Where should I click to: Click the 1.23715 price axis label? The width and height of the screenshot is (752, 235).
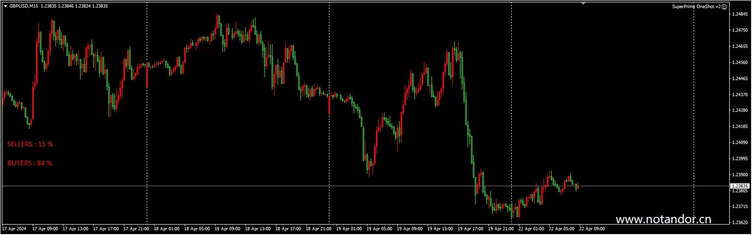click(740, 207)
